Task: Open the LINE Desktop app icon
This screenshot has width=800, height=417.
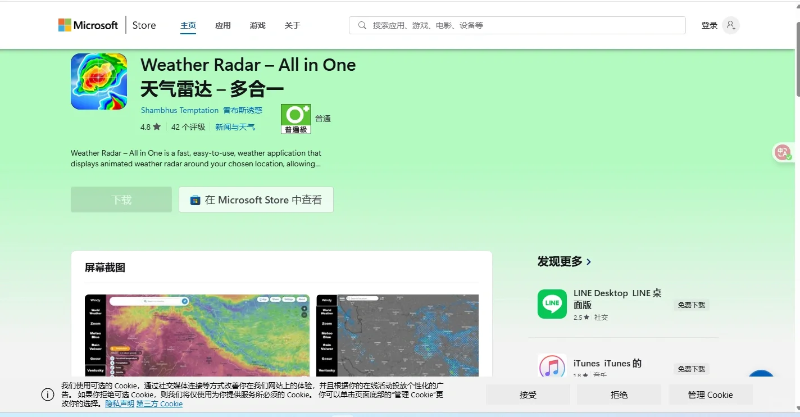Action: click(x=552, y=304)
